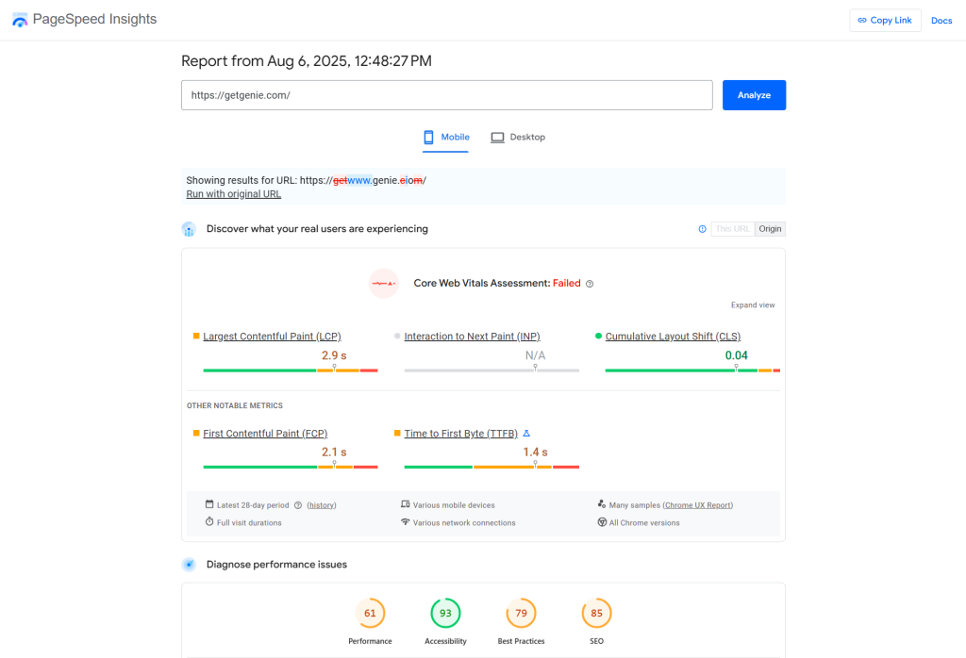Image resolution: width=966 pixels, height=658 pixels.
Task: Click help icon beside Latest 28-day period
Action: tap(298, 505)
